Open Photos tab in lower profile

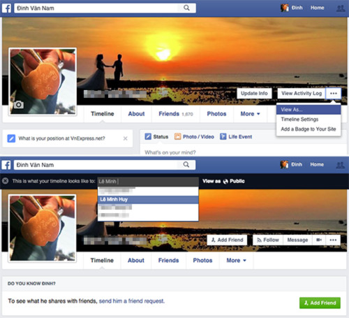[202, 261]
